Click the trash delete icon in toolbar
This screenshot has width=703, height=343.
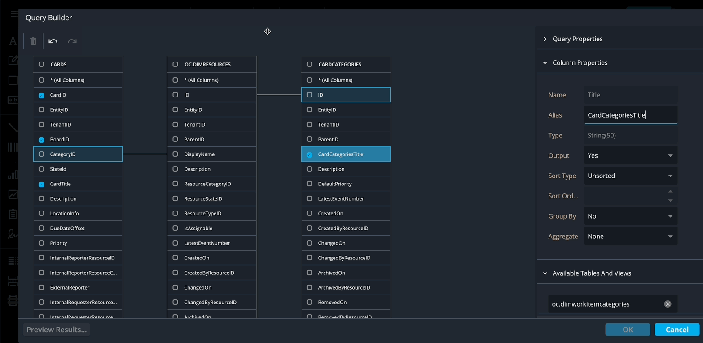[33, 41]
